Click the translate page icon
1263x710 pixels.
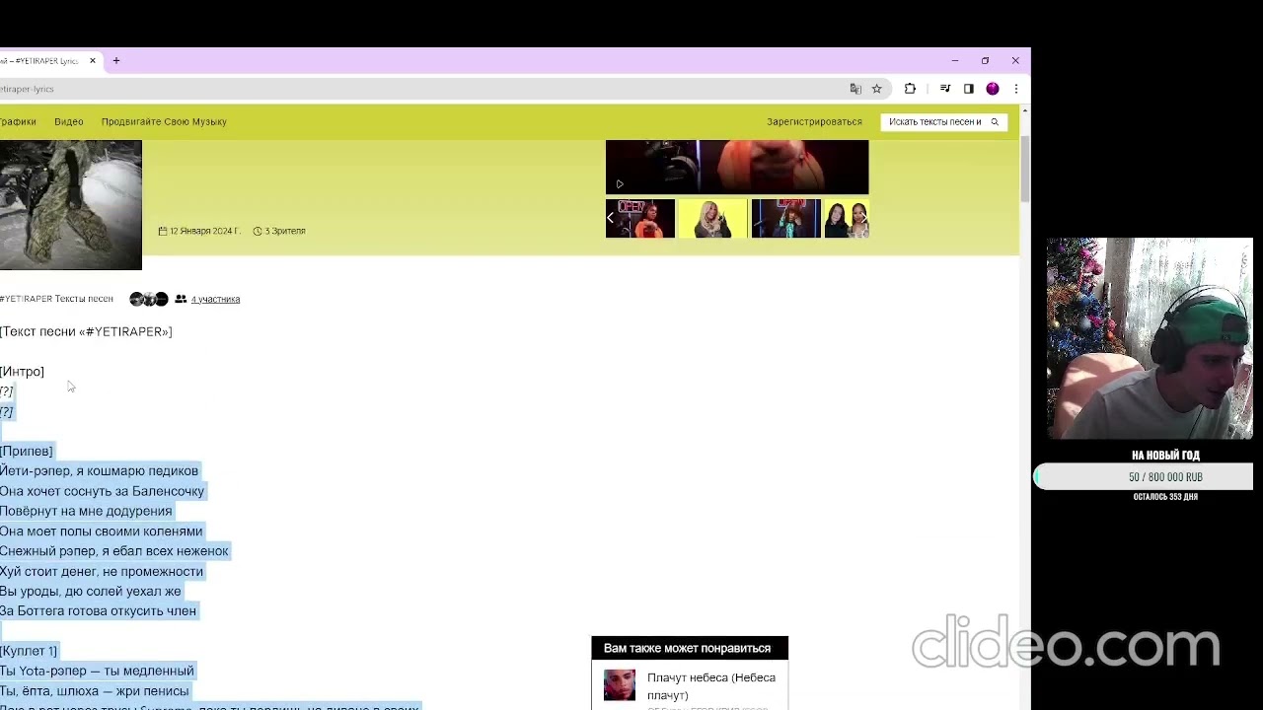855,89
